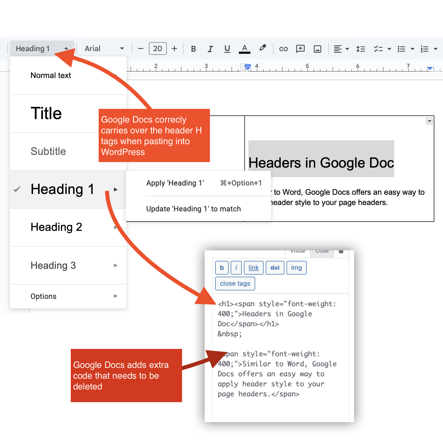Open the Arial font family dropdown
The width and height of the screenshot is (443, 448).
(x=104, y=48)
